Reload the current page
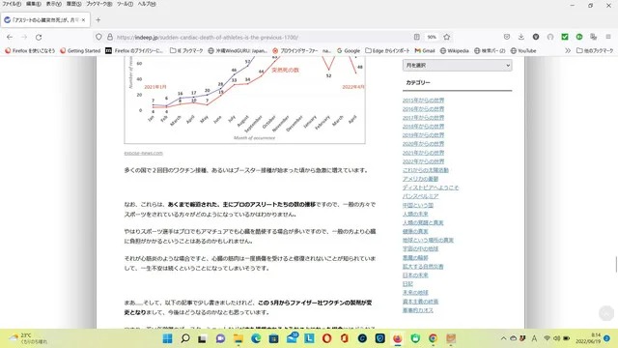This screenshot has height=348, width=618. pos(39,37)
